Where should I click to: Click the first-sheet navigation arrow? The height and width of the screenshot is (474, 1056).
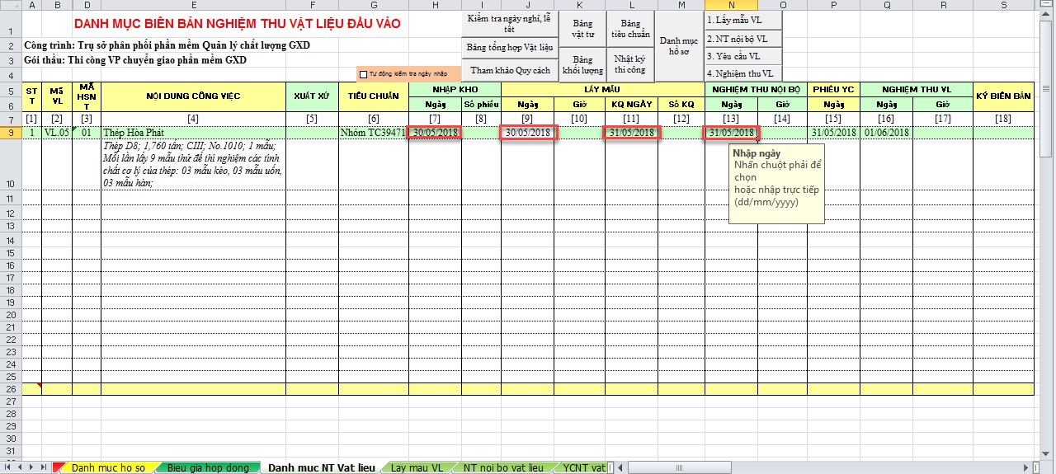[x=7, y=467]
